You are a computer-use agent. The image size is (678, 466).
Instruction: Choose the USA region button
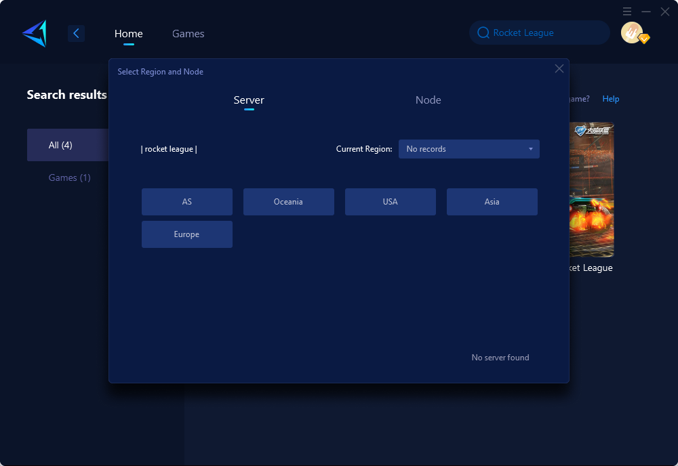click(x=390, y=202)
